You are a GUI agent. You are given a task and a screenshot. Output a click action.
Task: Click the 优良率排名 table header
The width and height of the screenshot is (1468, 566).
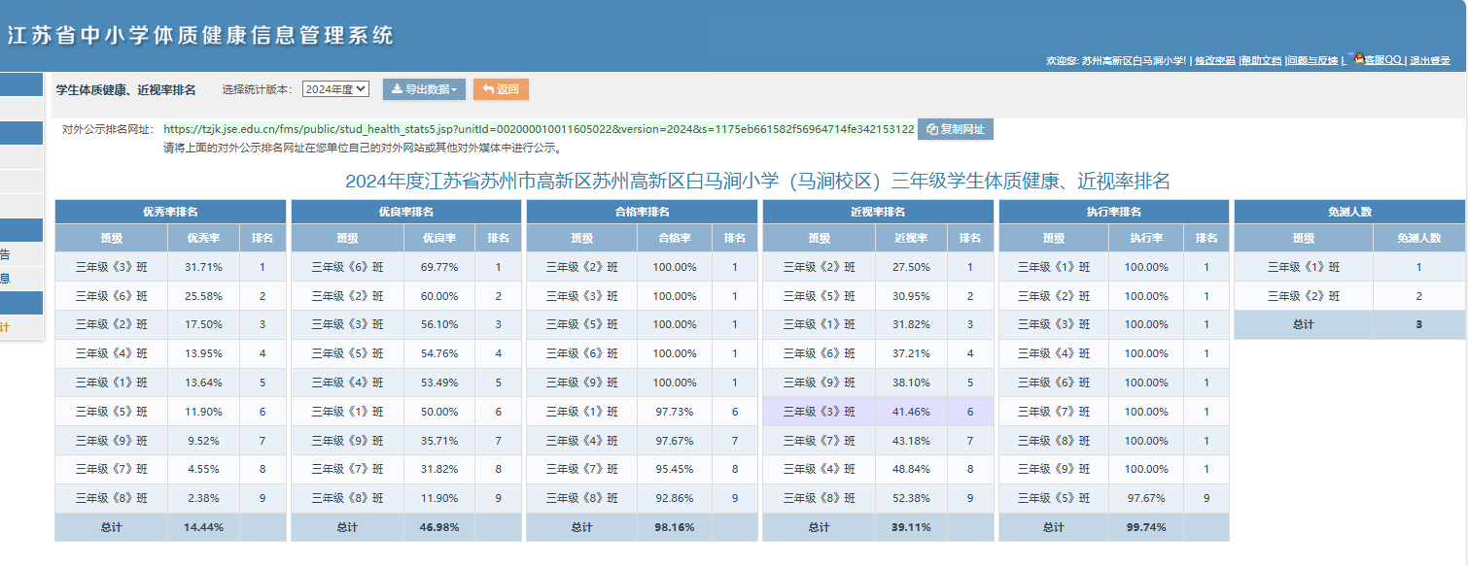tap(406, 212)
